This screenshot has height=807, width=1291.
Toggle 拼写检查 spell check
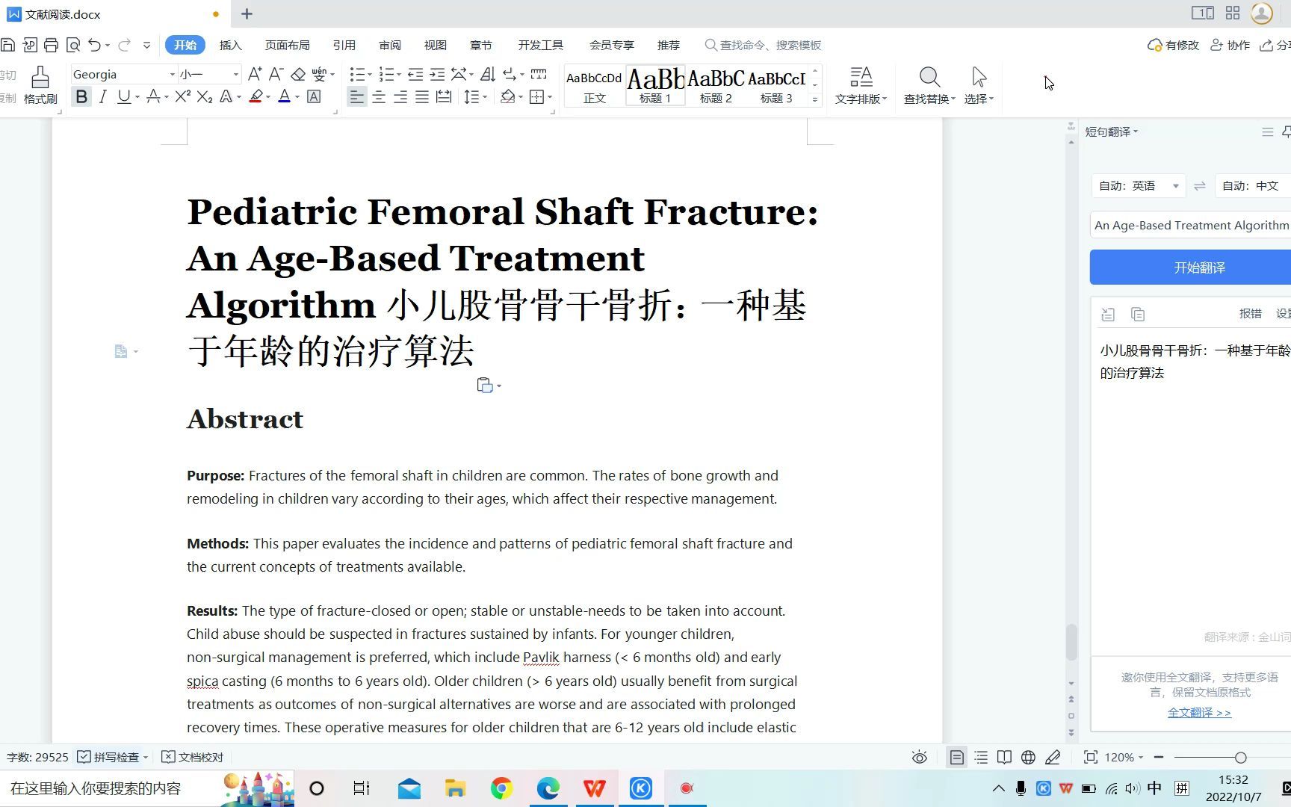pos(113,757)
